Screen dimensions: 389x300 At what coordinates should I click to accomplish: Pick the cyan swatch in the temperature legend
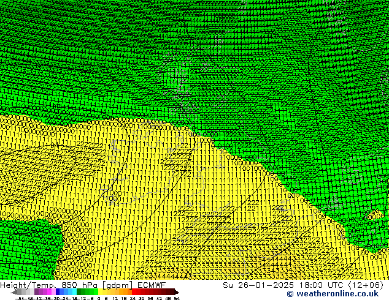(x=74, y=291)
